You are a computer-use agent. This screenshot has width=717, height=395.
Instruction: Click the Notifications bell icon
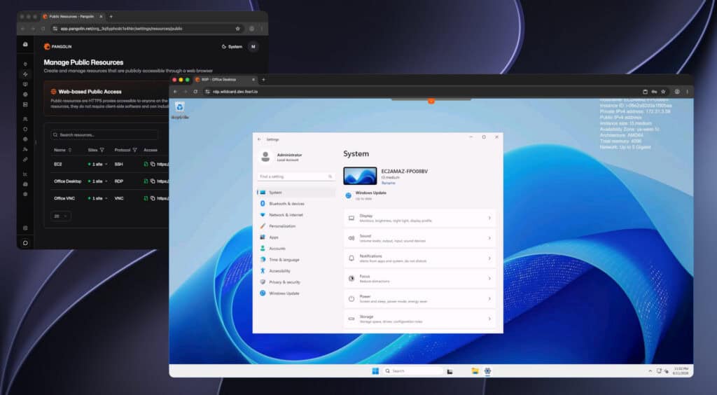351,258
